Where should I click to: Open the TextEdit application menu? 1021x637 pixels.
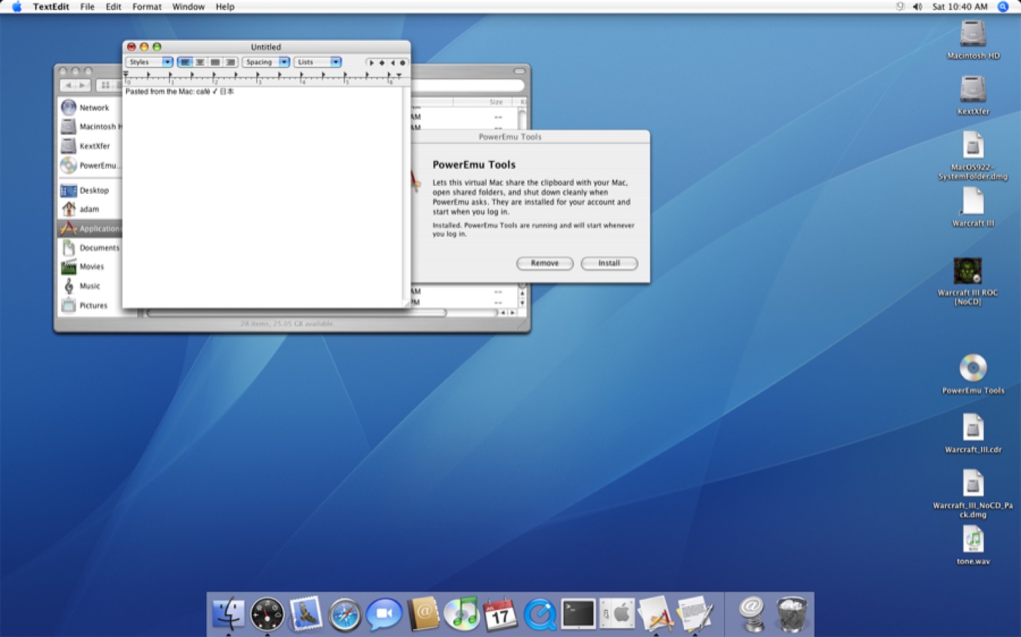coord(51,7)
